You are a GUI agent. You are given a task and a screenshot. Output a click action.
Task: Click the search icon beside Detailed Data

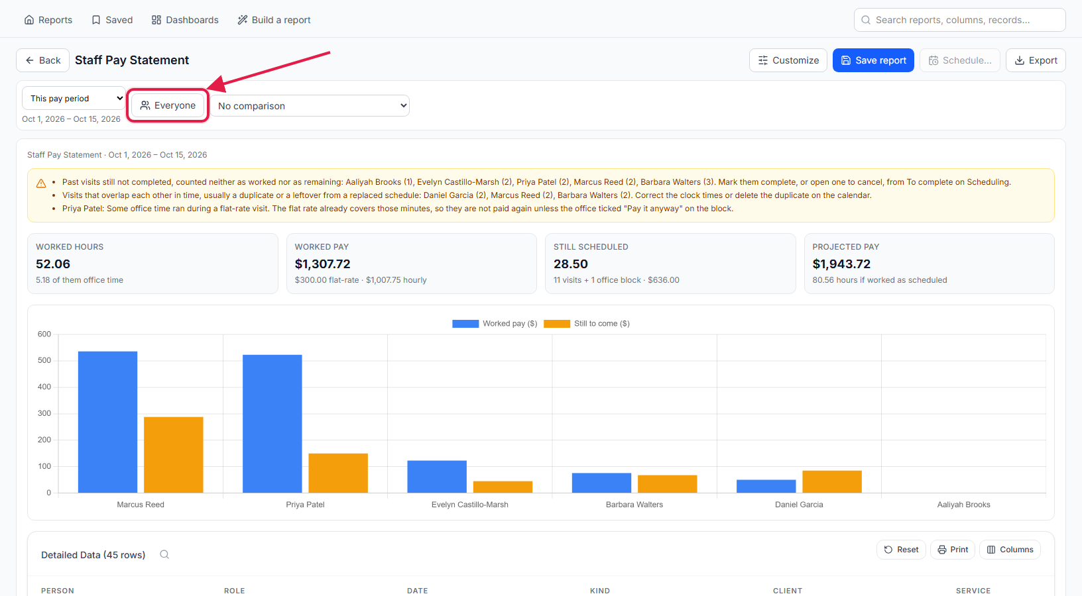coord(164,555)
